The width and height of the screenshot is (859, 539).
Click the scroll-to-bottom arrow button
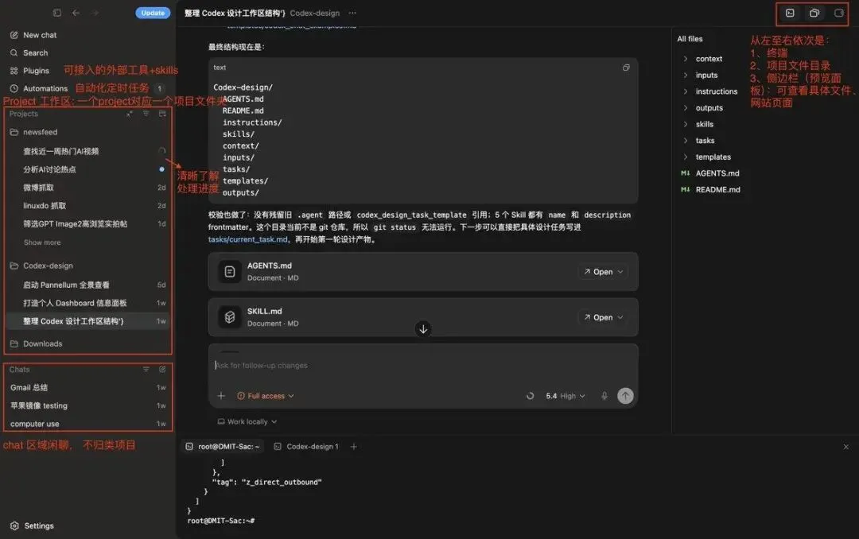click(423, 329)
